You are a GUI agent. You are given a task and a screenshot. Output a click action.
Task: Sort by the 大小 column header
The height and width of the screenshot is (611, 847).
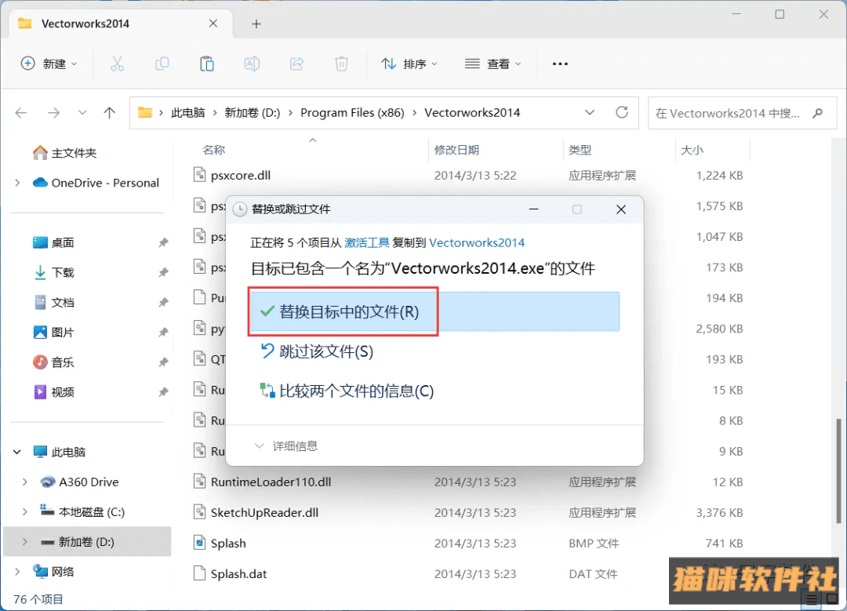[x=692, y=150]
